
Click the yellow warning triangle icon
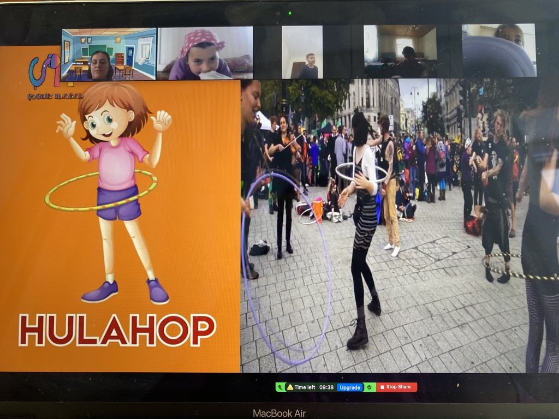(290, 387)
